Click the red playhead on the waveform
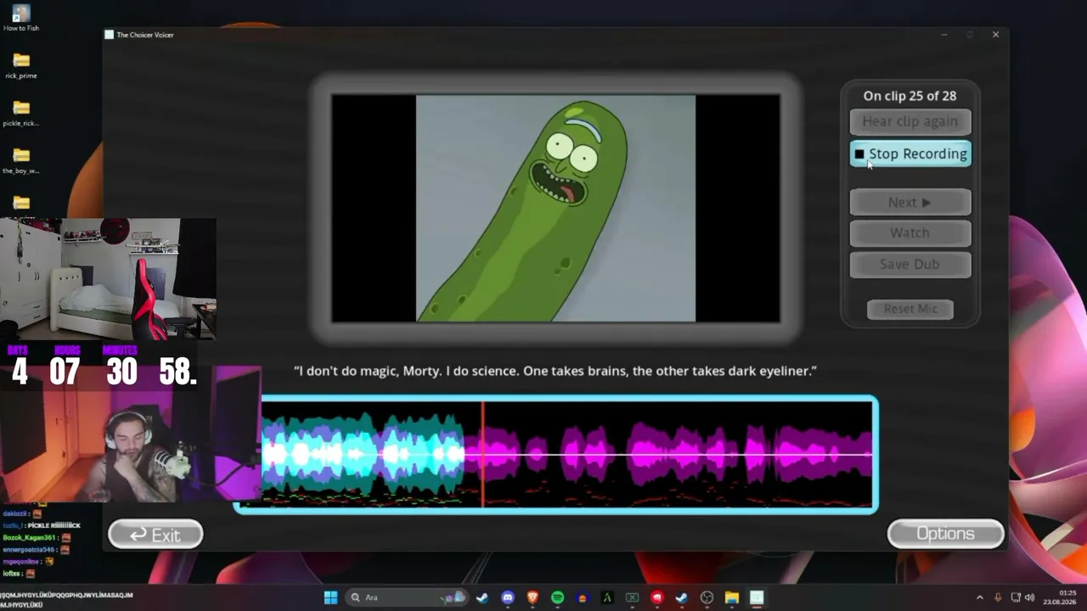 coord(483,454)
